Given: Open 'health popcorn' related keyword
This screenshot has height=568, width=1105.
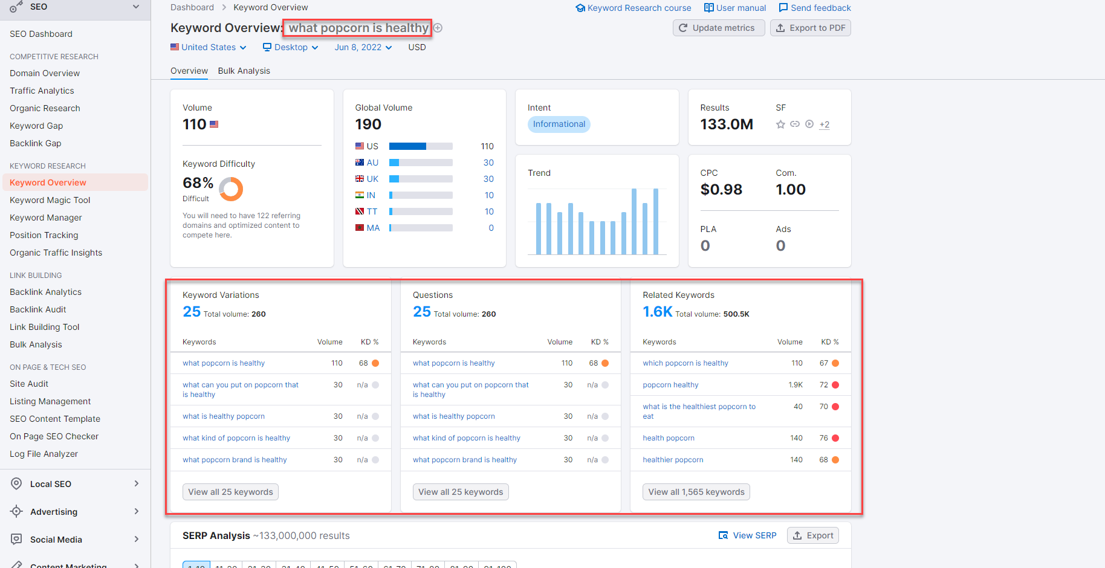Looking at the screenshot, I should pyautogui.click(x=669, y=438).
